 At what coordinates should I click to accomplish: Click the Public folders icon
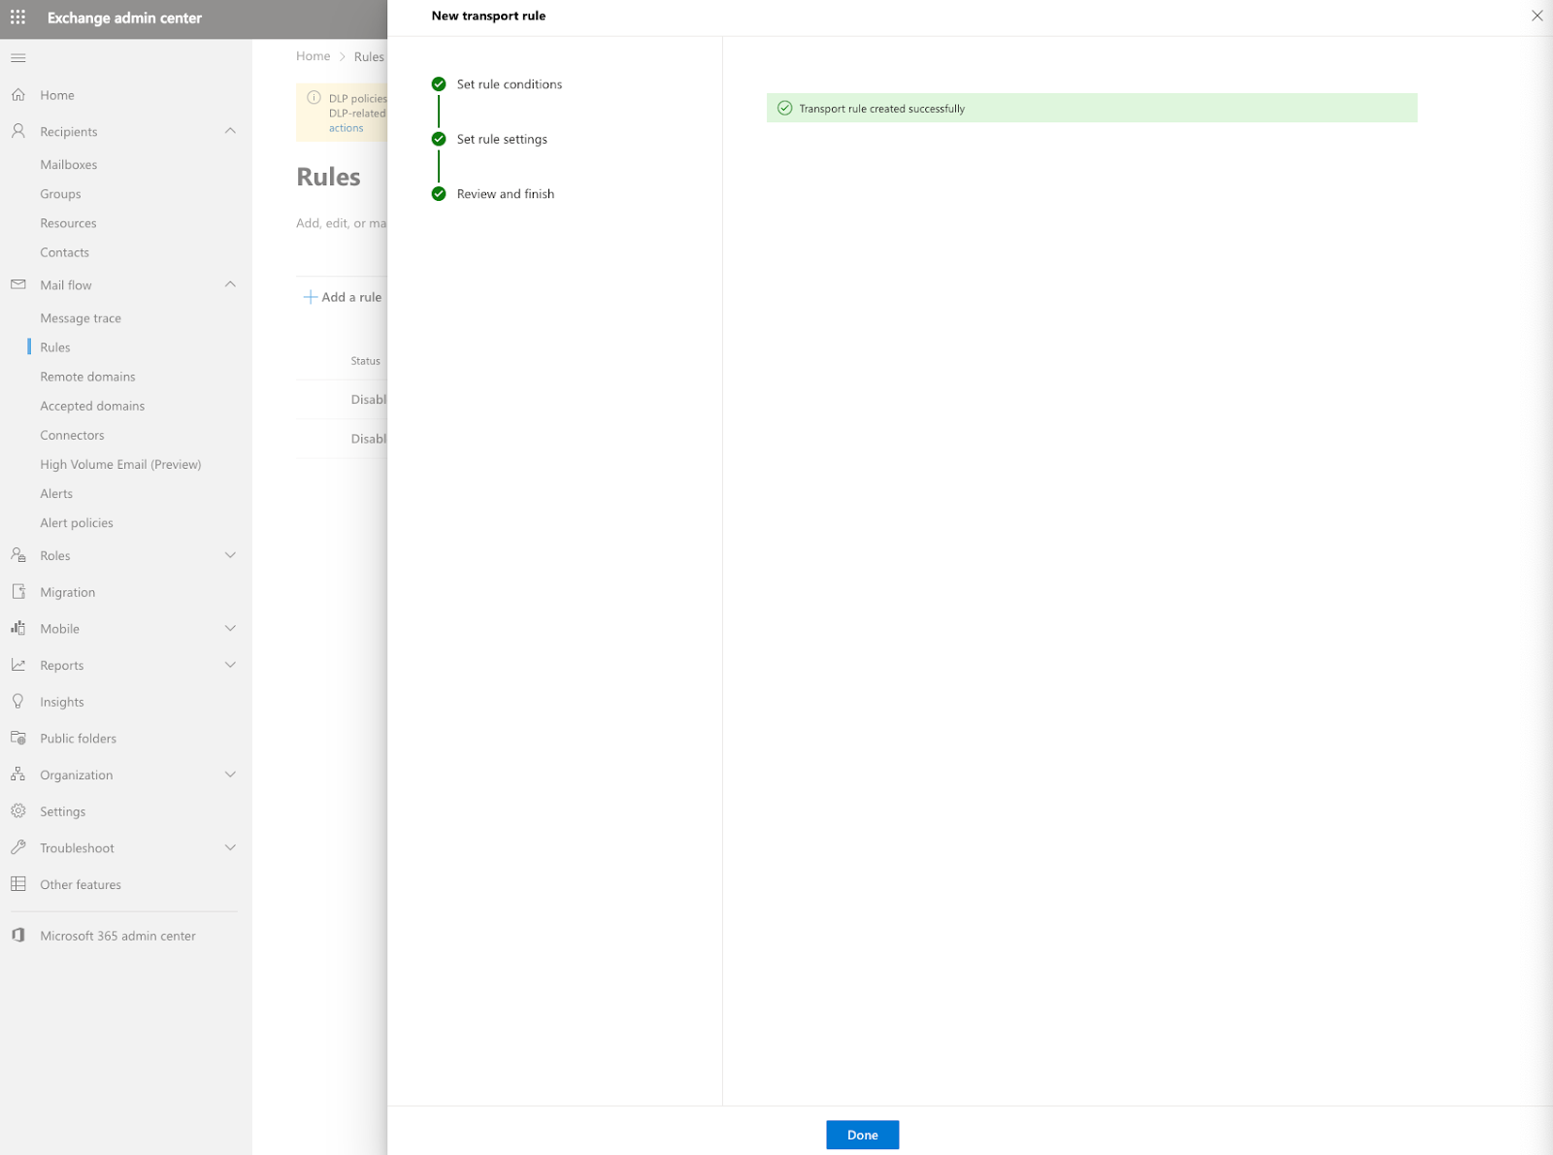pos(17,739)
